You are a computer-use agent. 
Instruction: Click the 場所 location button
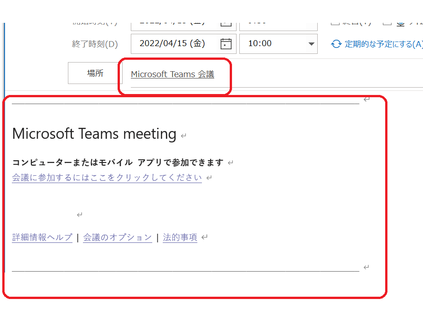[95, 73]
